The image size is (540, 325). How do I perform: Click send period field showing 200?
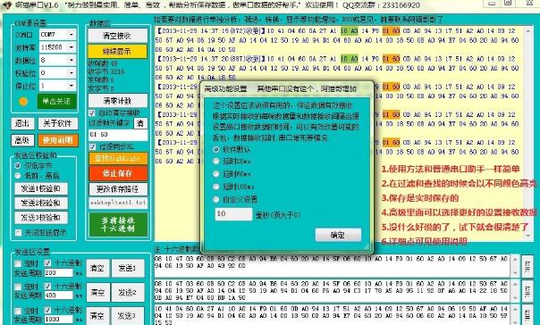pyautogui.click(x=58, y=273)
